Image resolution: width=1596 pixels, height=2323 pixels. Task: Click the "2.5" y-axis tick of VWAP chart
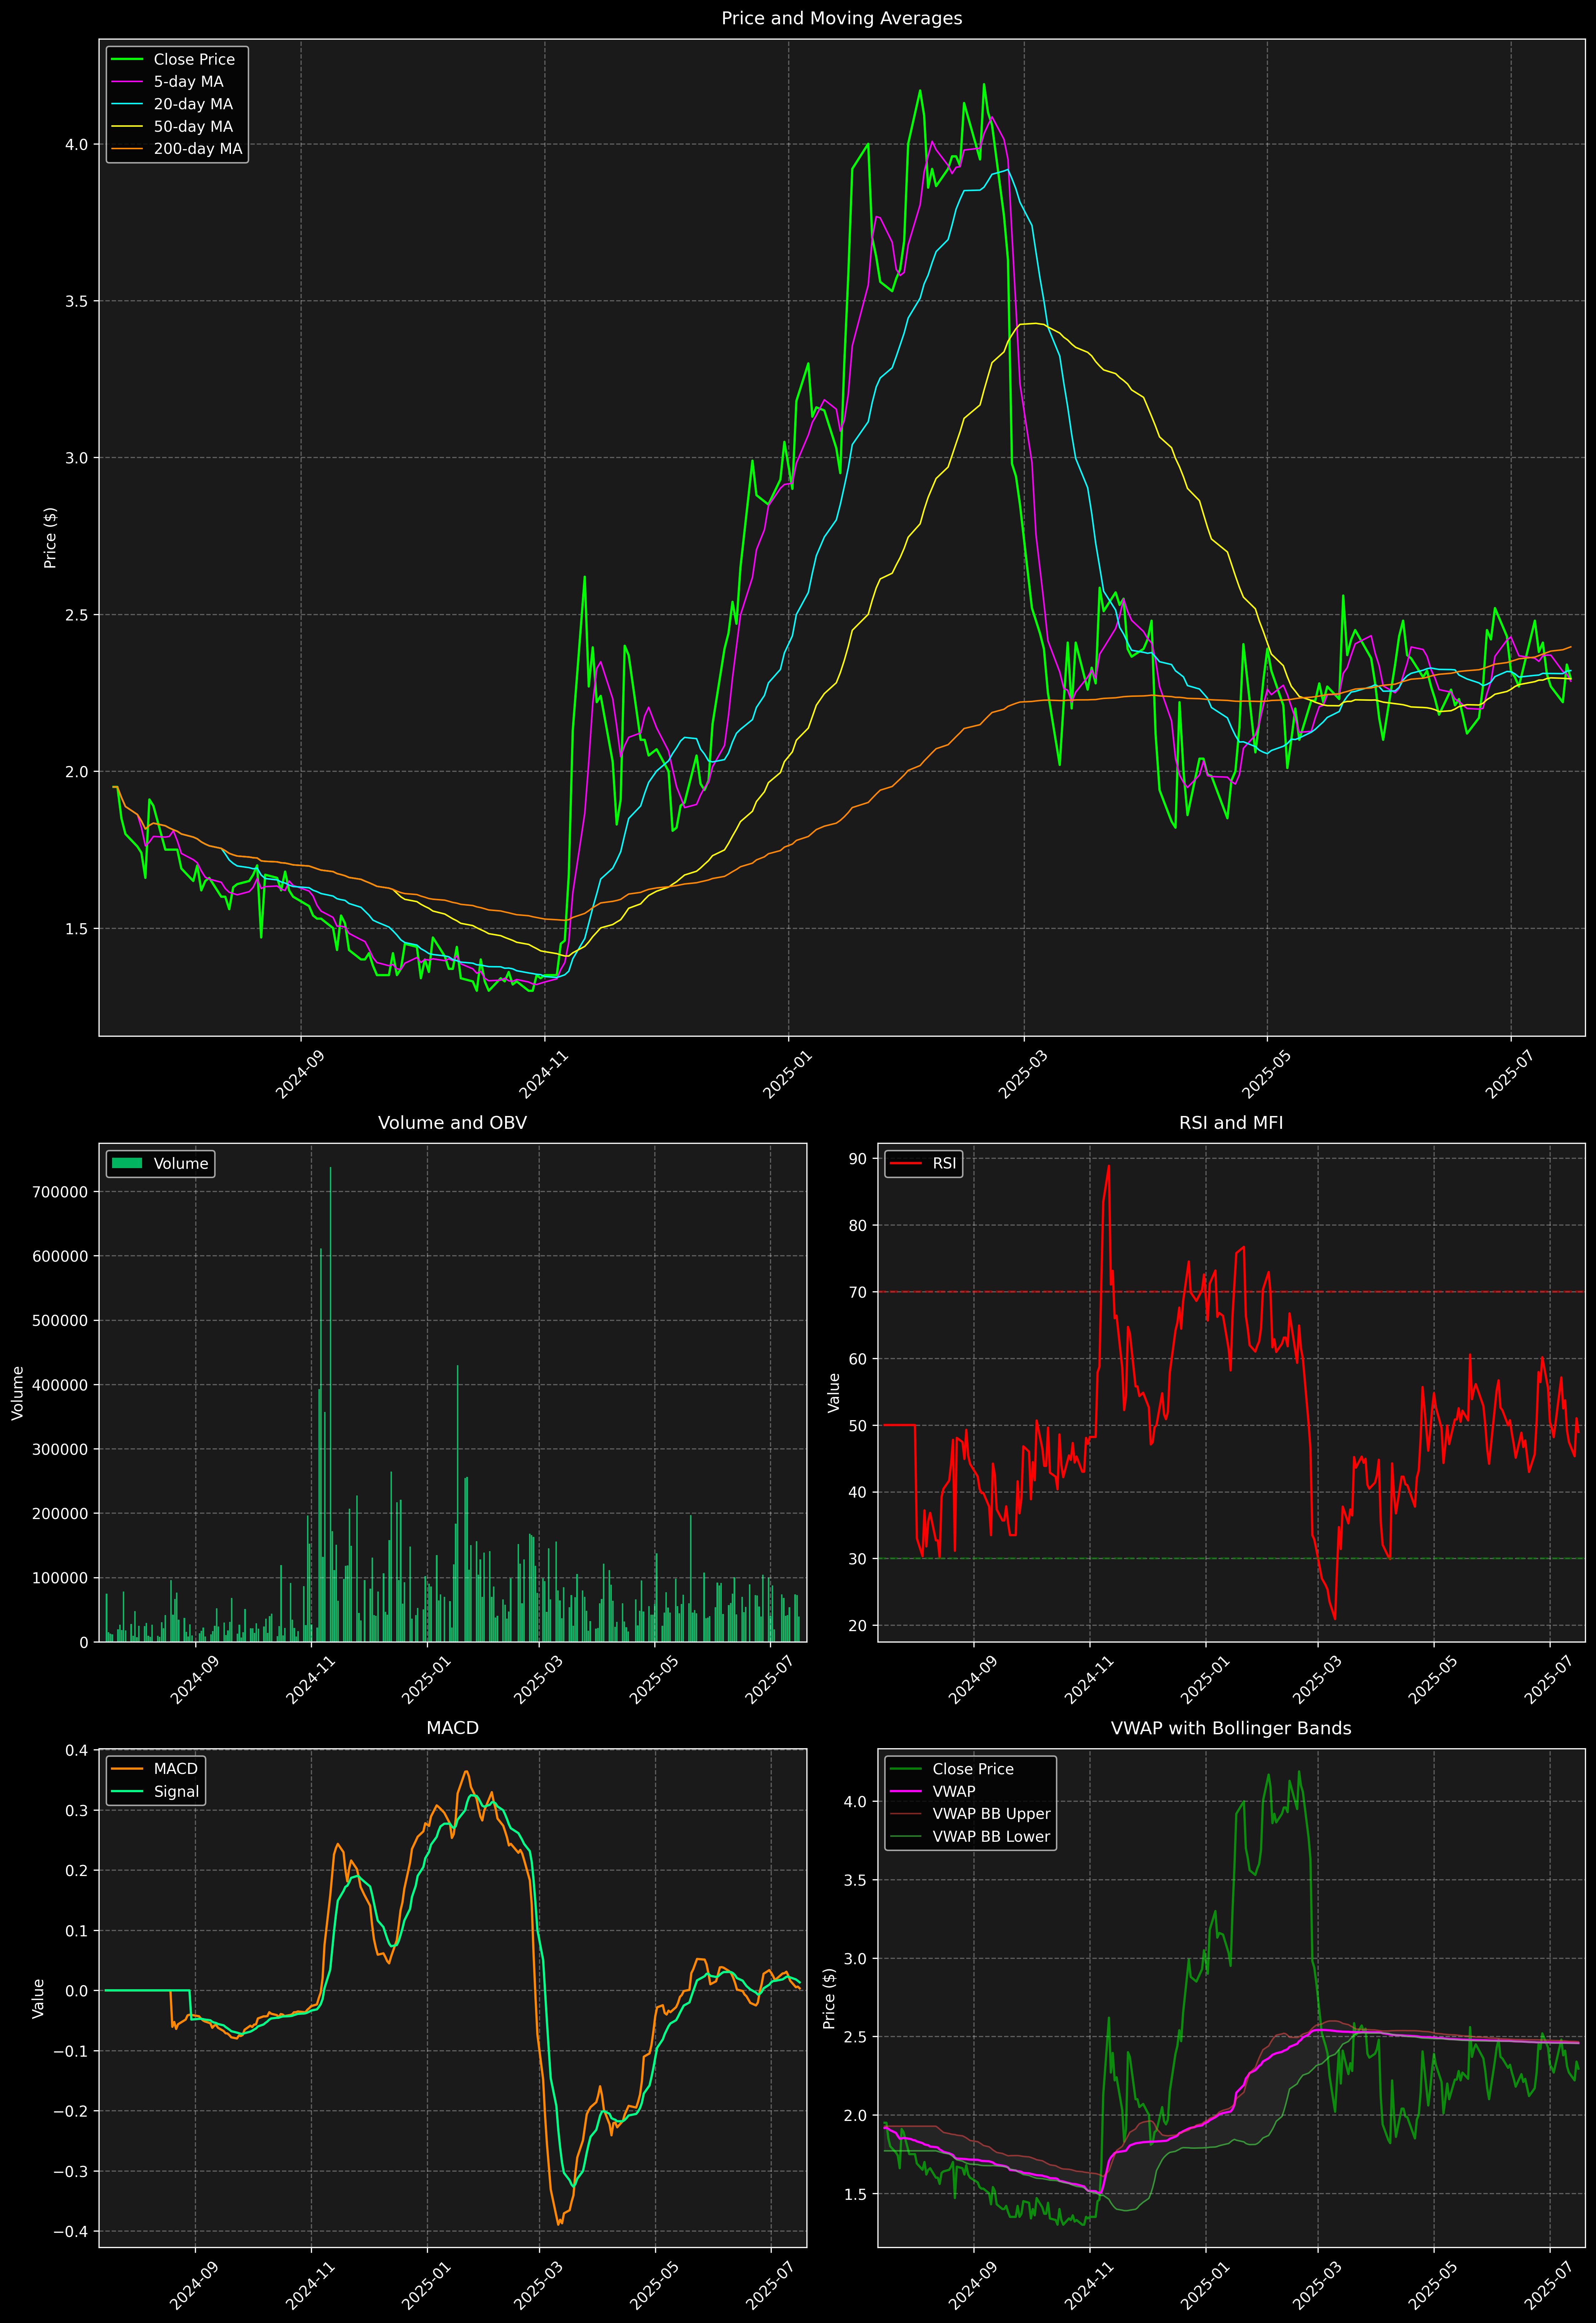coord(856,2037)
